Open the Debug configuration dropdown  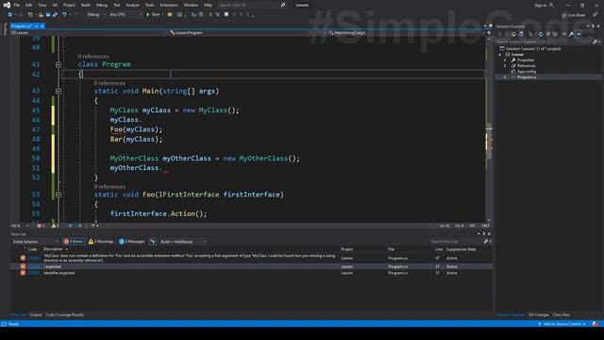coord(96,15)
